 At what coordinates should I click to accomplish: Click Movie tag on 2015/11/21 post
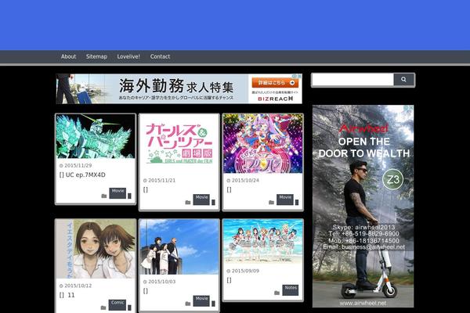201,200
